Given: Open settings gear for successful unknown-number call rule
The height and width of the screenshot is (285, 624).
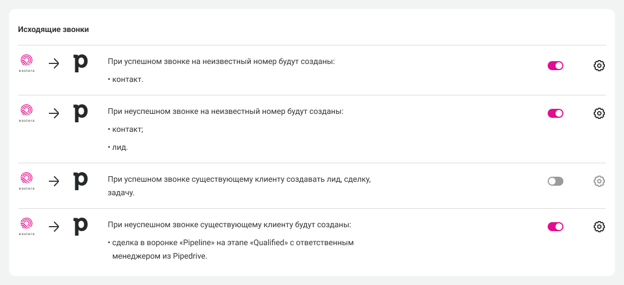Looking at the screenshot, I should tap(599, 66).
